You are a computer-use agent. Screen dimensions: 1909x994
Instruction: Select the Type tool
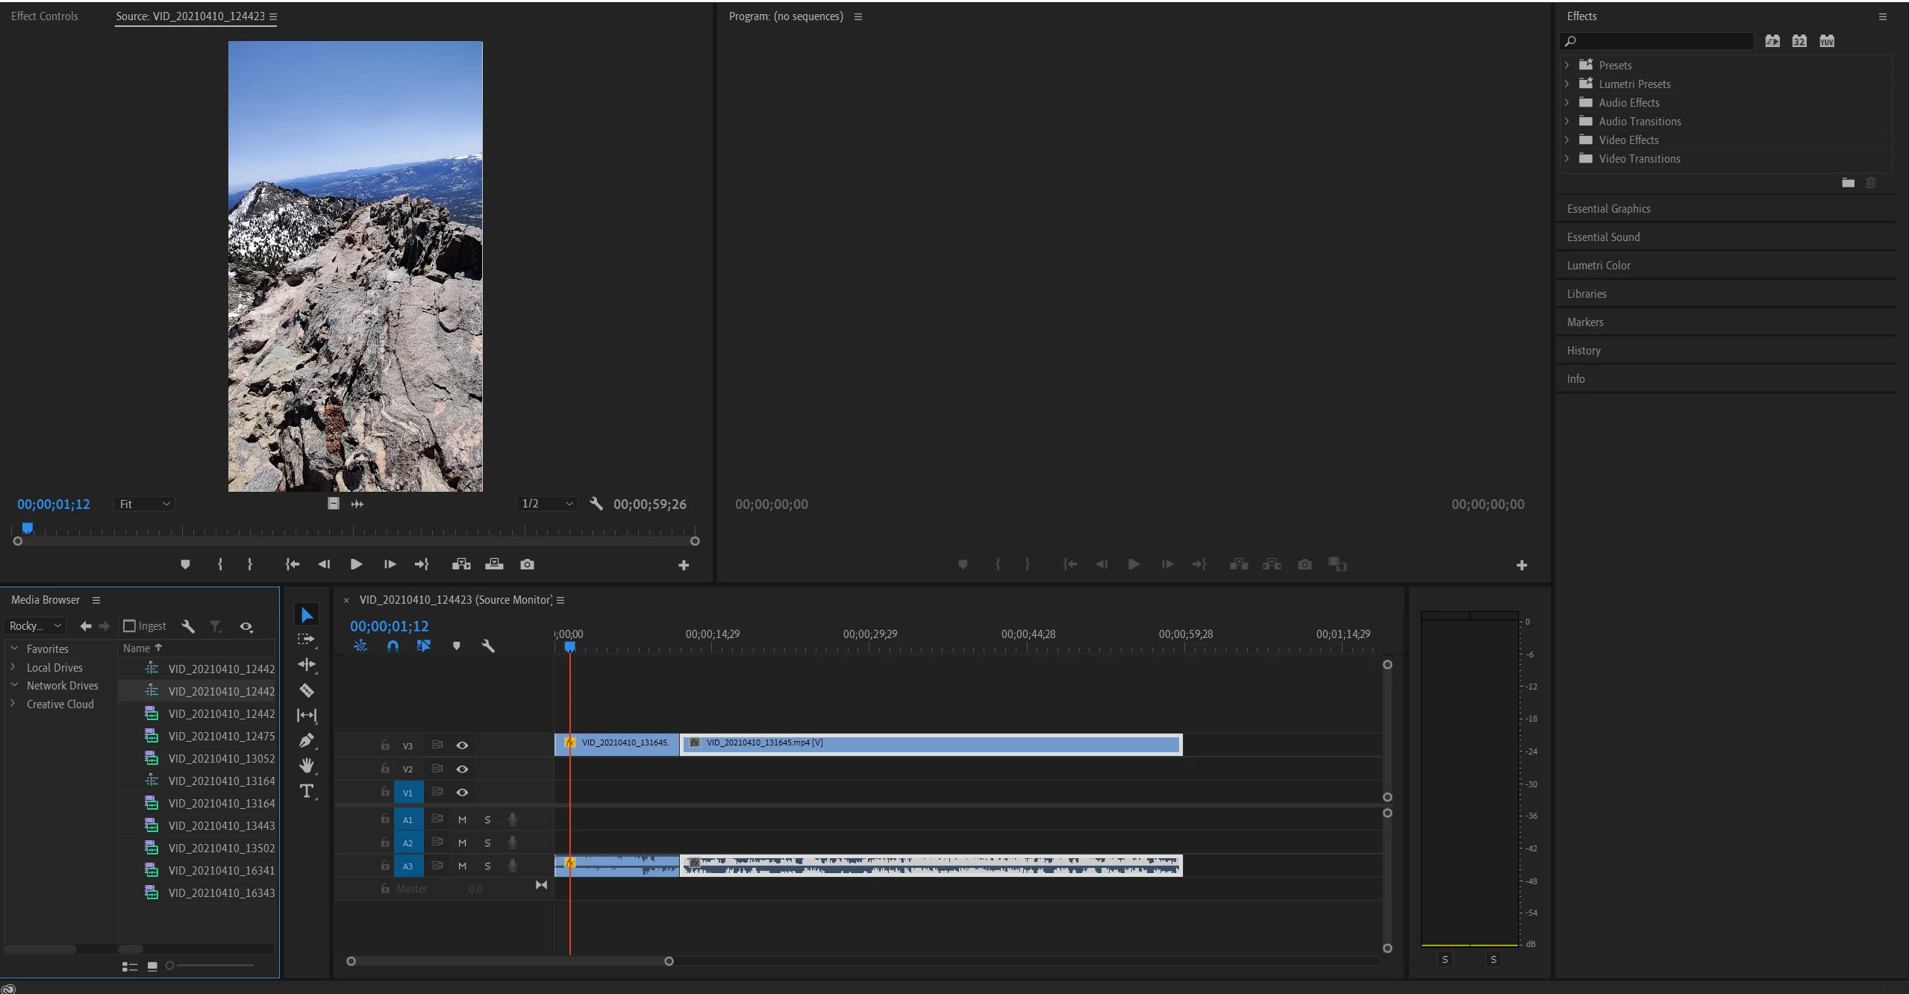coord(306,791)
